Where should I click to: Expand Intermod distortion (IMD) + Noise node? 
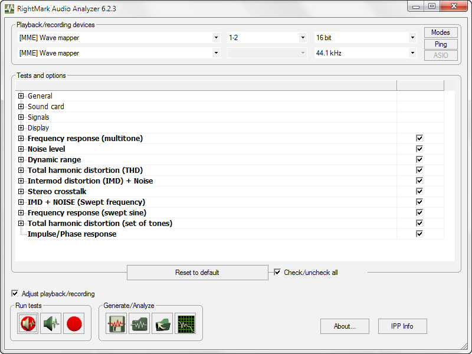21,181
